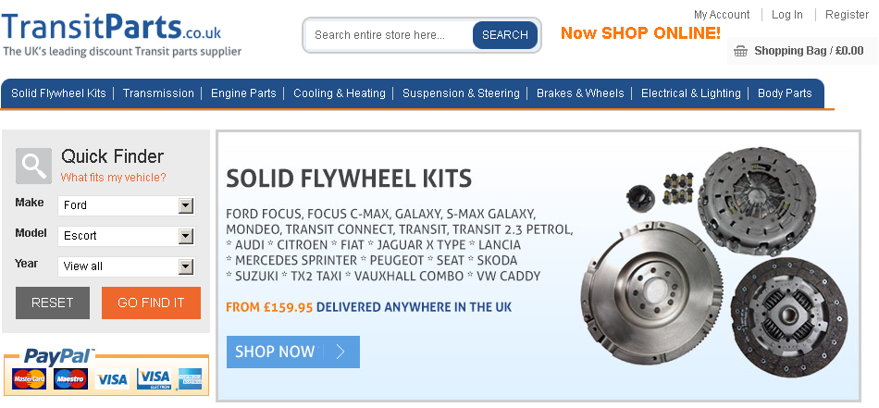Select the Brakes & Wheels menu item
879x408 pixels.
(x=580, y=93)
